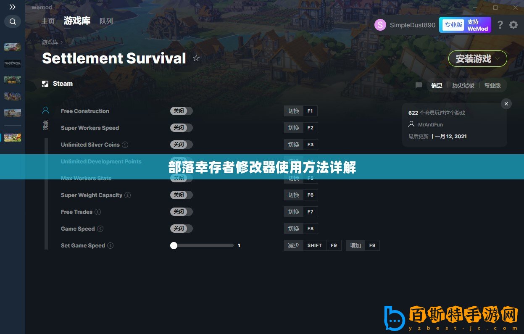The image size is (524, 334).
Task: Click the 切换 F1 hotkey button
Action: [301, 111]
